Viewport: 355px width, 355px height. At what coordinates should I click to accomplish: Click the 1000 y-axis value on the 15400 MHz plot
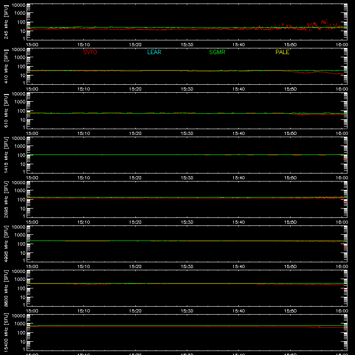(20, 324)
